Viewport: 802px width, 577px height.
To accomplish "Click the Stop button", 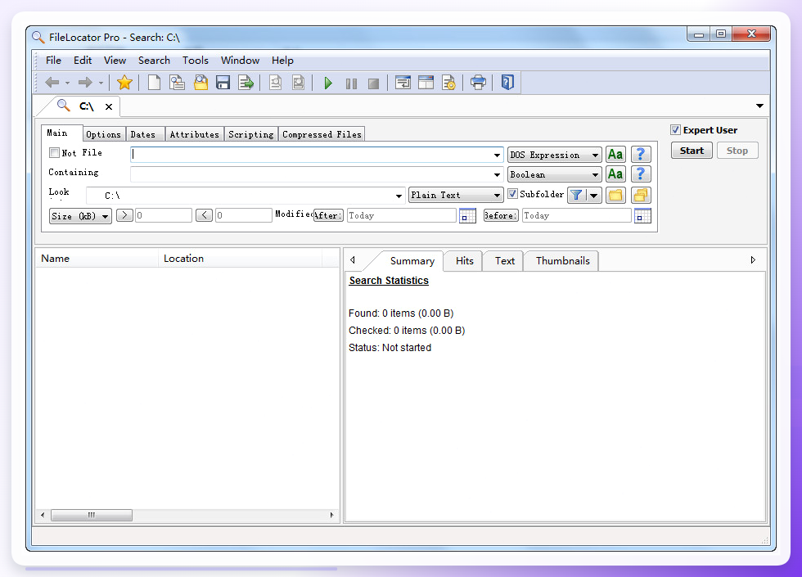I will (x=737, y=151).
